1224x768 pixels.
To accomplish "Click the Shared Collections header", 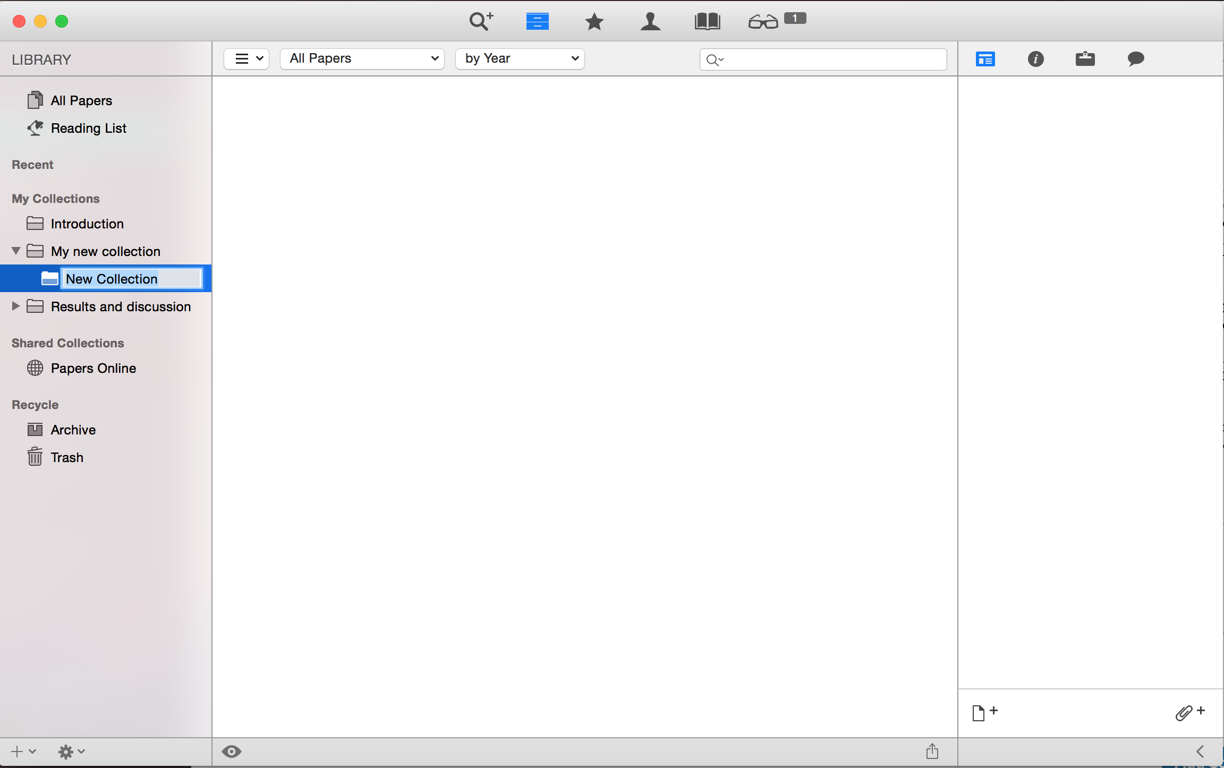I will coord(68,343).
